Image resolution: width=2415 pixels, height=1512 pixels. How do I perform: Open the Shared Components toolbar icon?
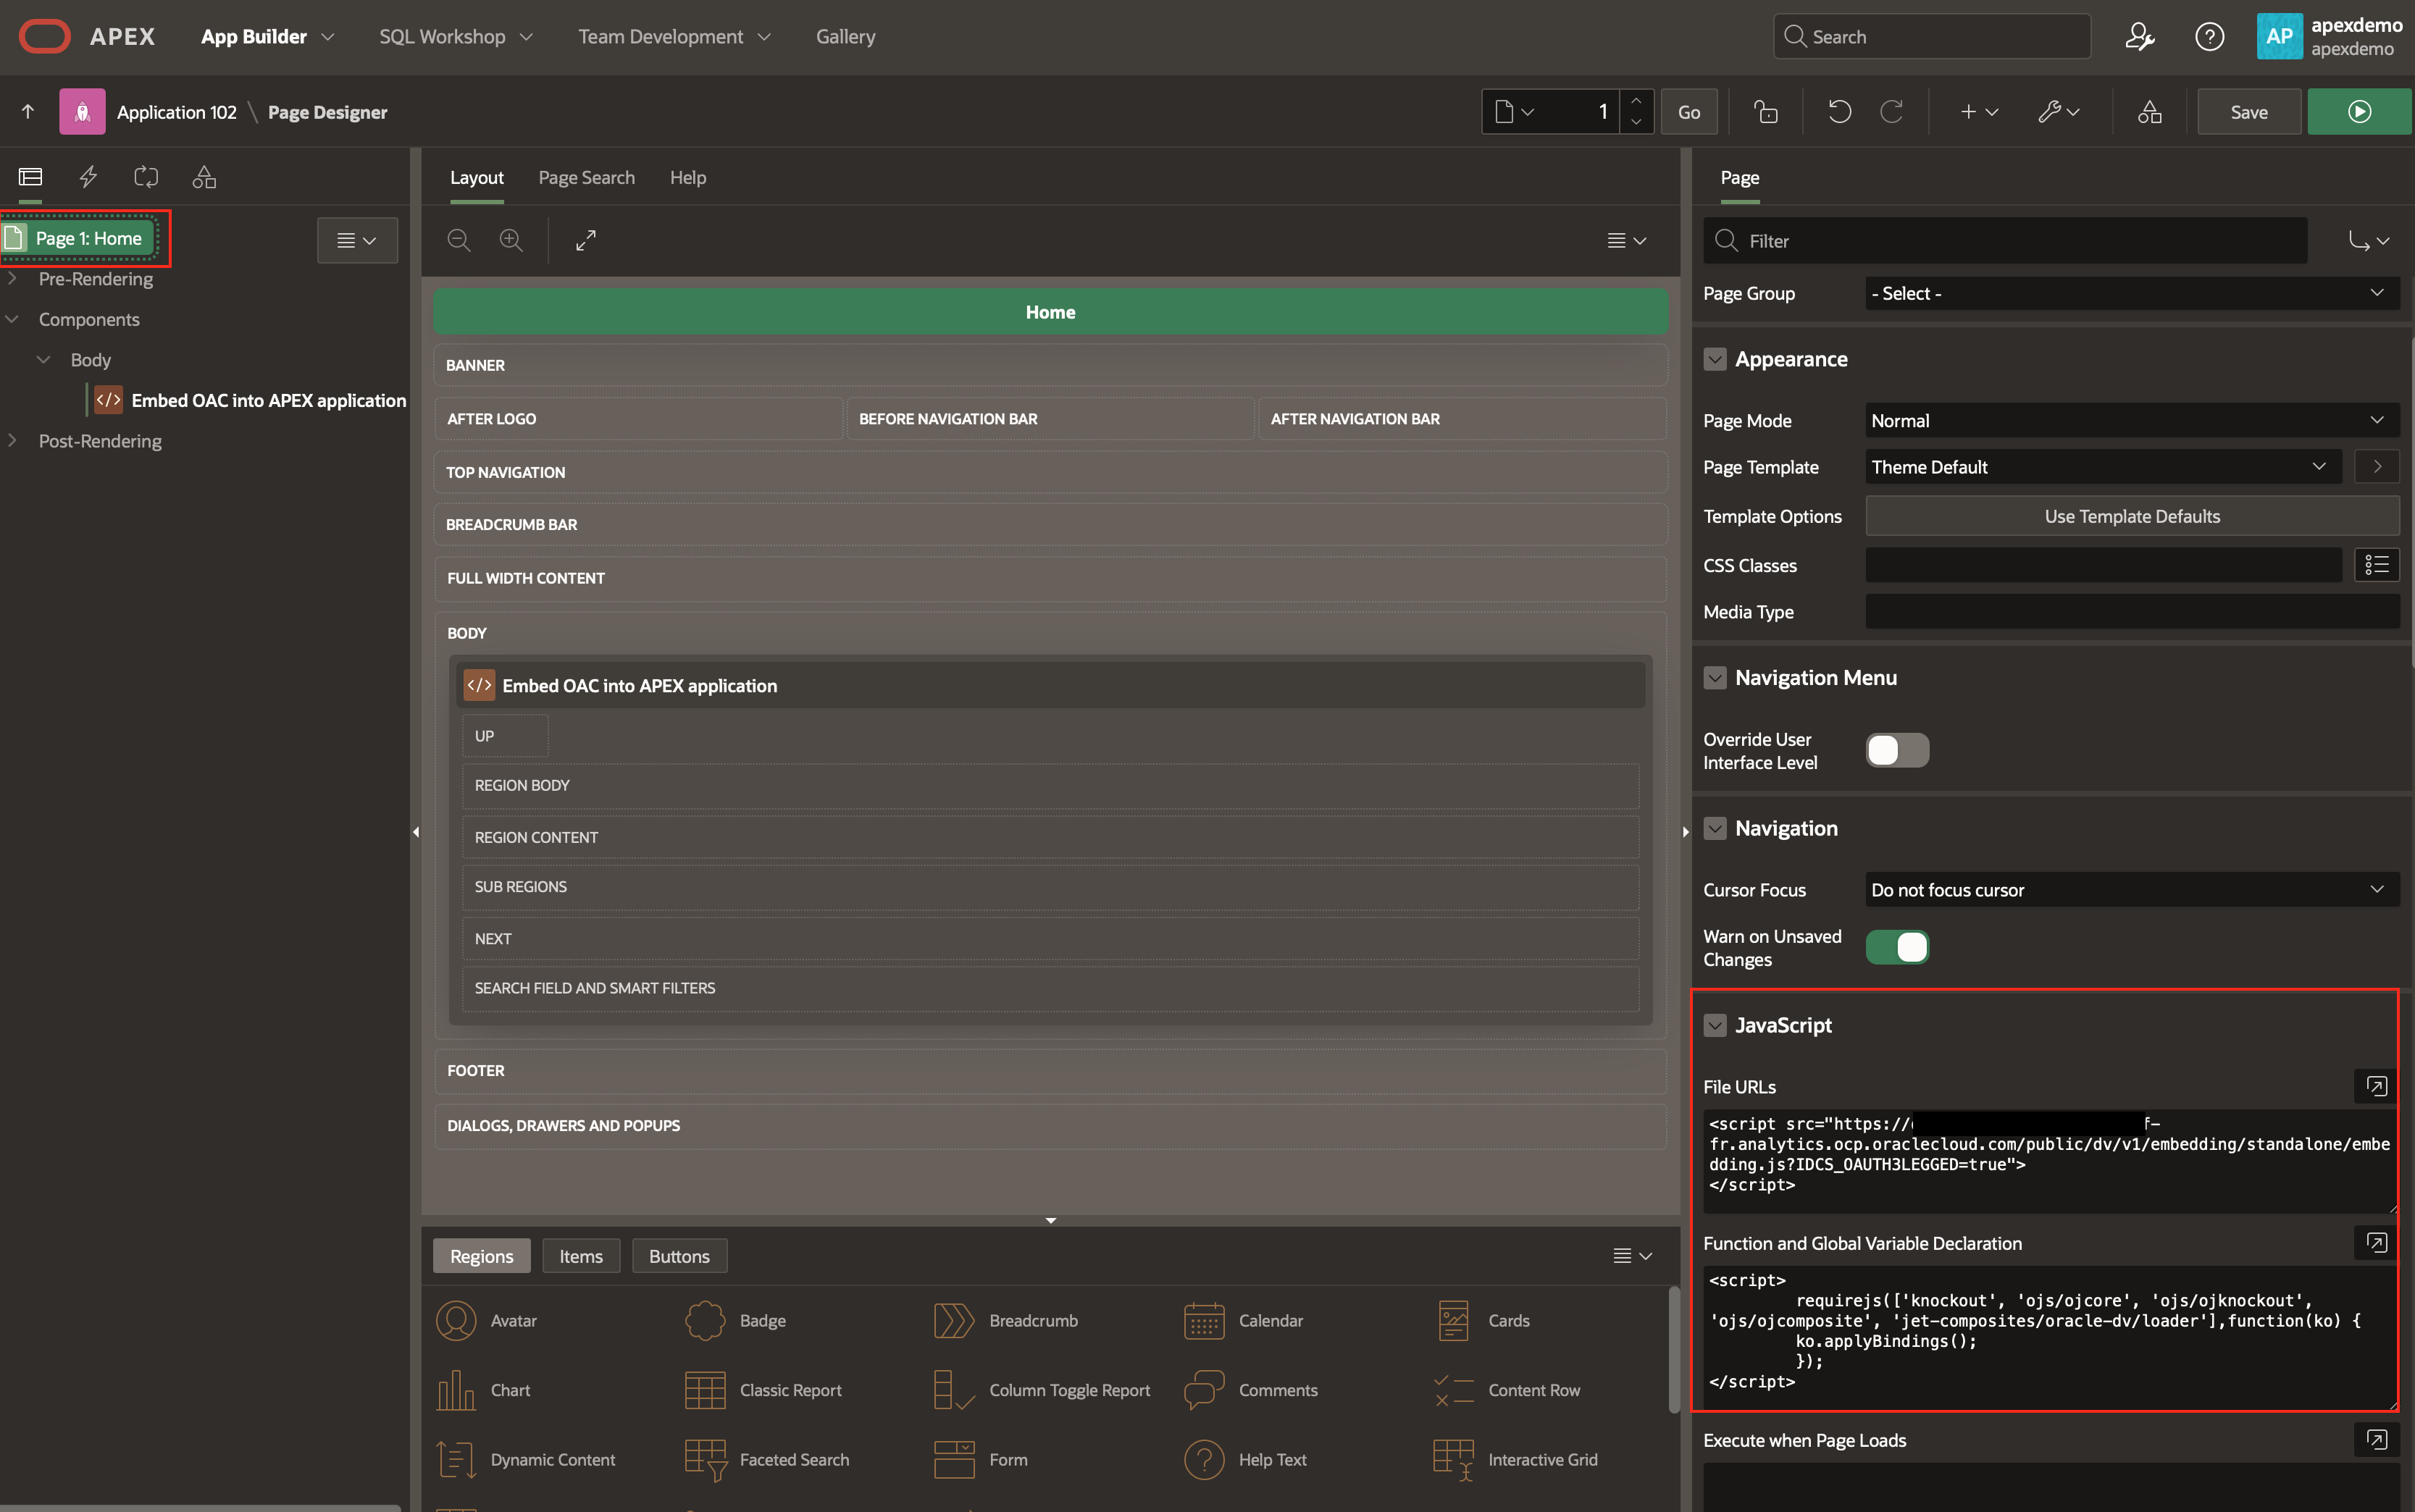pyautogui.click(x=2149, y=111)
